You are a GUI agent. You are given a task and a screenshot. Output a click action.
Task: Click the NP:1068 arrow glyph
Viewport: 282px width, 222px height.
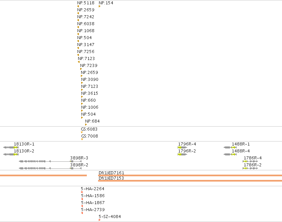[78, 34]
